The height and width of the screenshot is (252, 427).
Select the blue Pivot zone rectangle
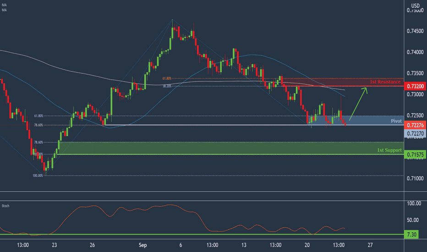click(x=356, y=121)
